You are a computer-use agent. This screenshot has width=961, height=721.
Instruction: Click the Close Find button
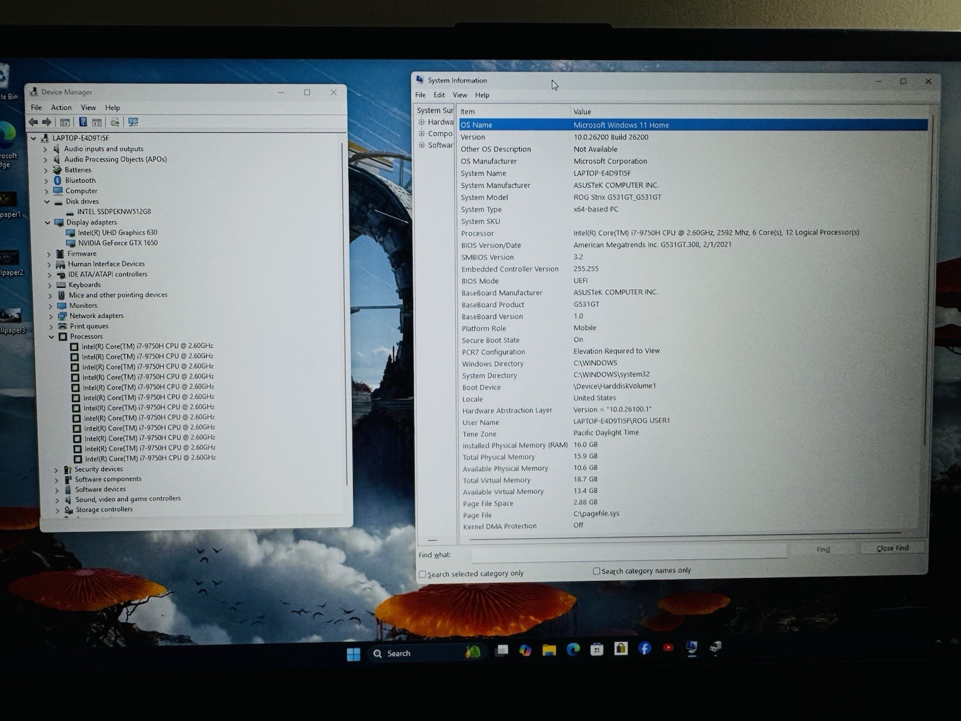pos(893,548)
